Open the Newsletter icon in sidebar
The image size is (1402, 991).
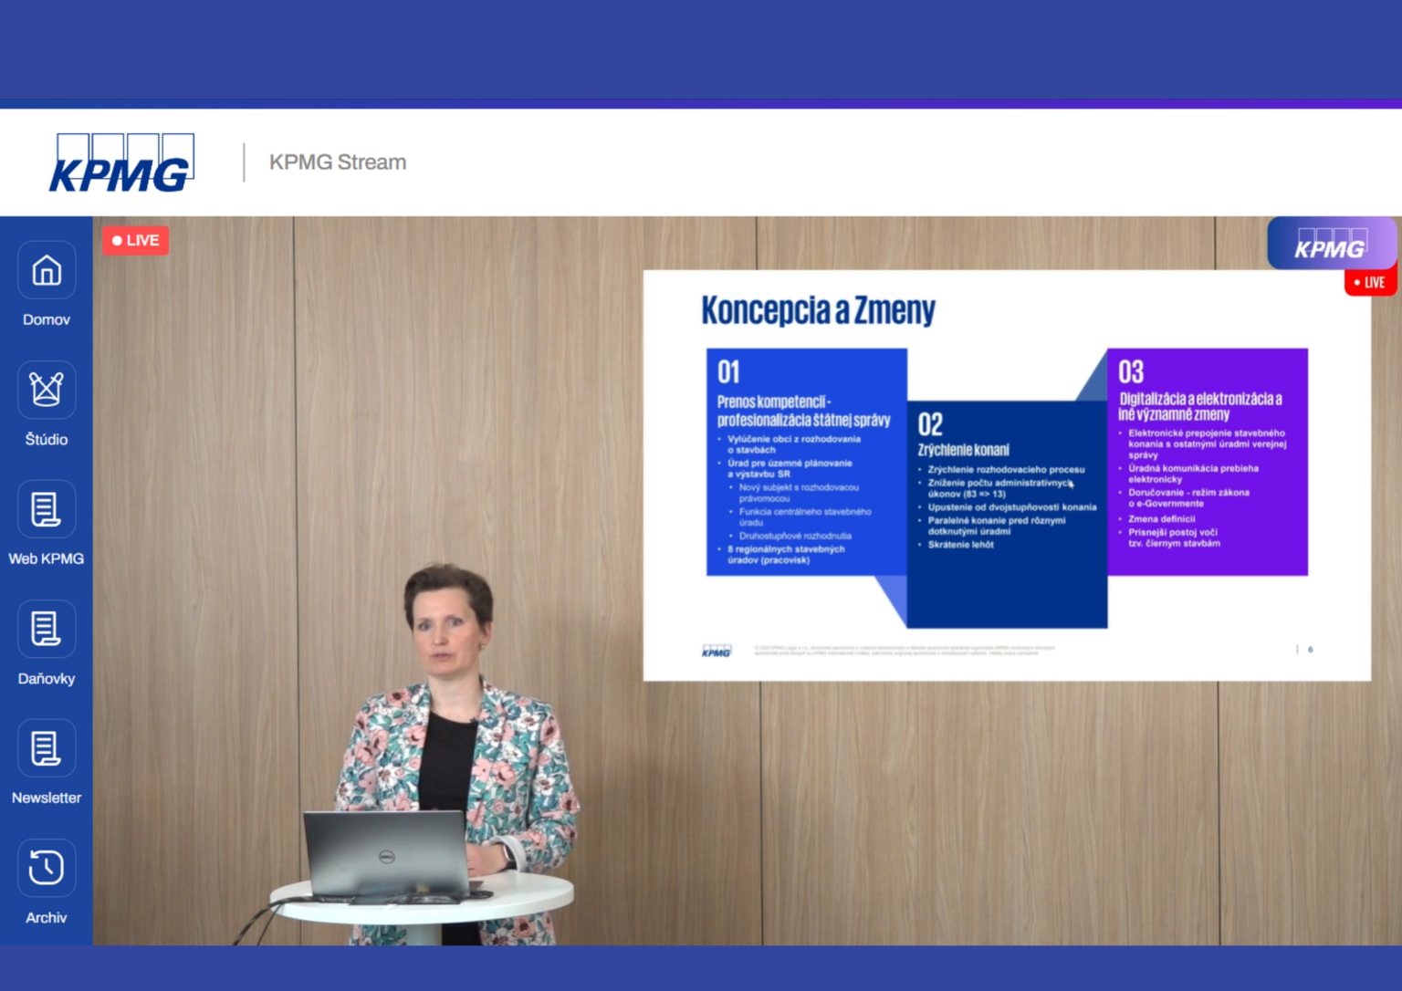[47, 748]
